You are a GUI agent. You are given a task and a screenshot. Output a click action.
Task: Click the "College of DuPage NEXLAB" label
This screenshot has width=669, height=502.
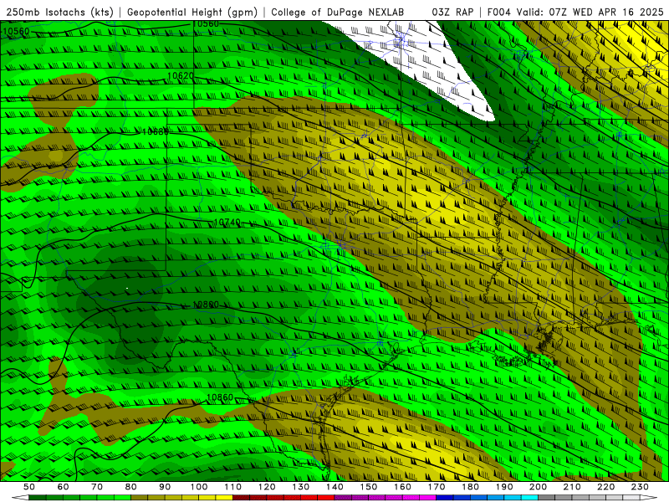pos(337,12)
